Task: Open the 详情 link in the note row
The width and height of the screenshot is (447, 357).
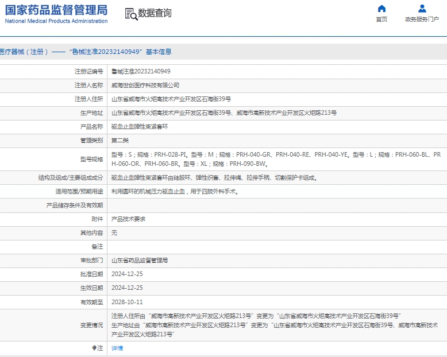Action: 117,348
